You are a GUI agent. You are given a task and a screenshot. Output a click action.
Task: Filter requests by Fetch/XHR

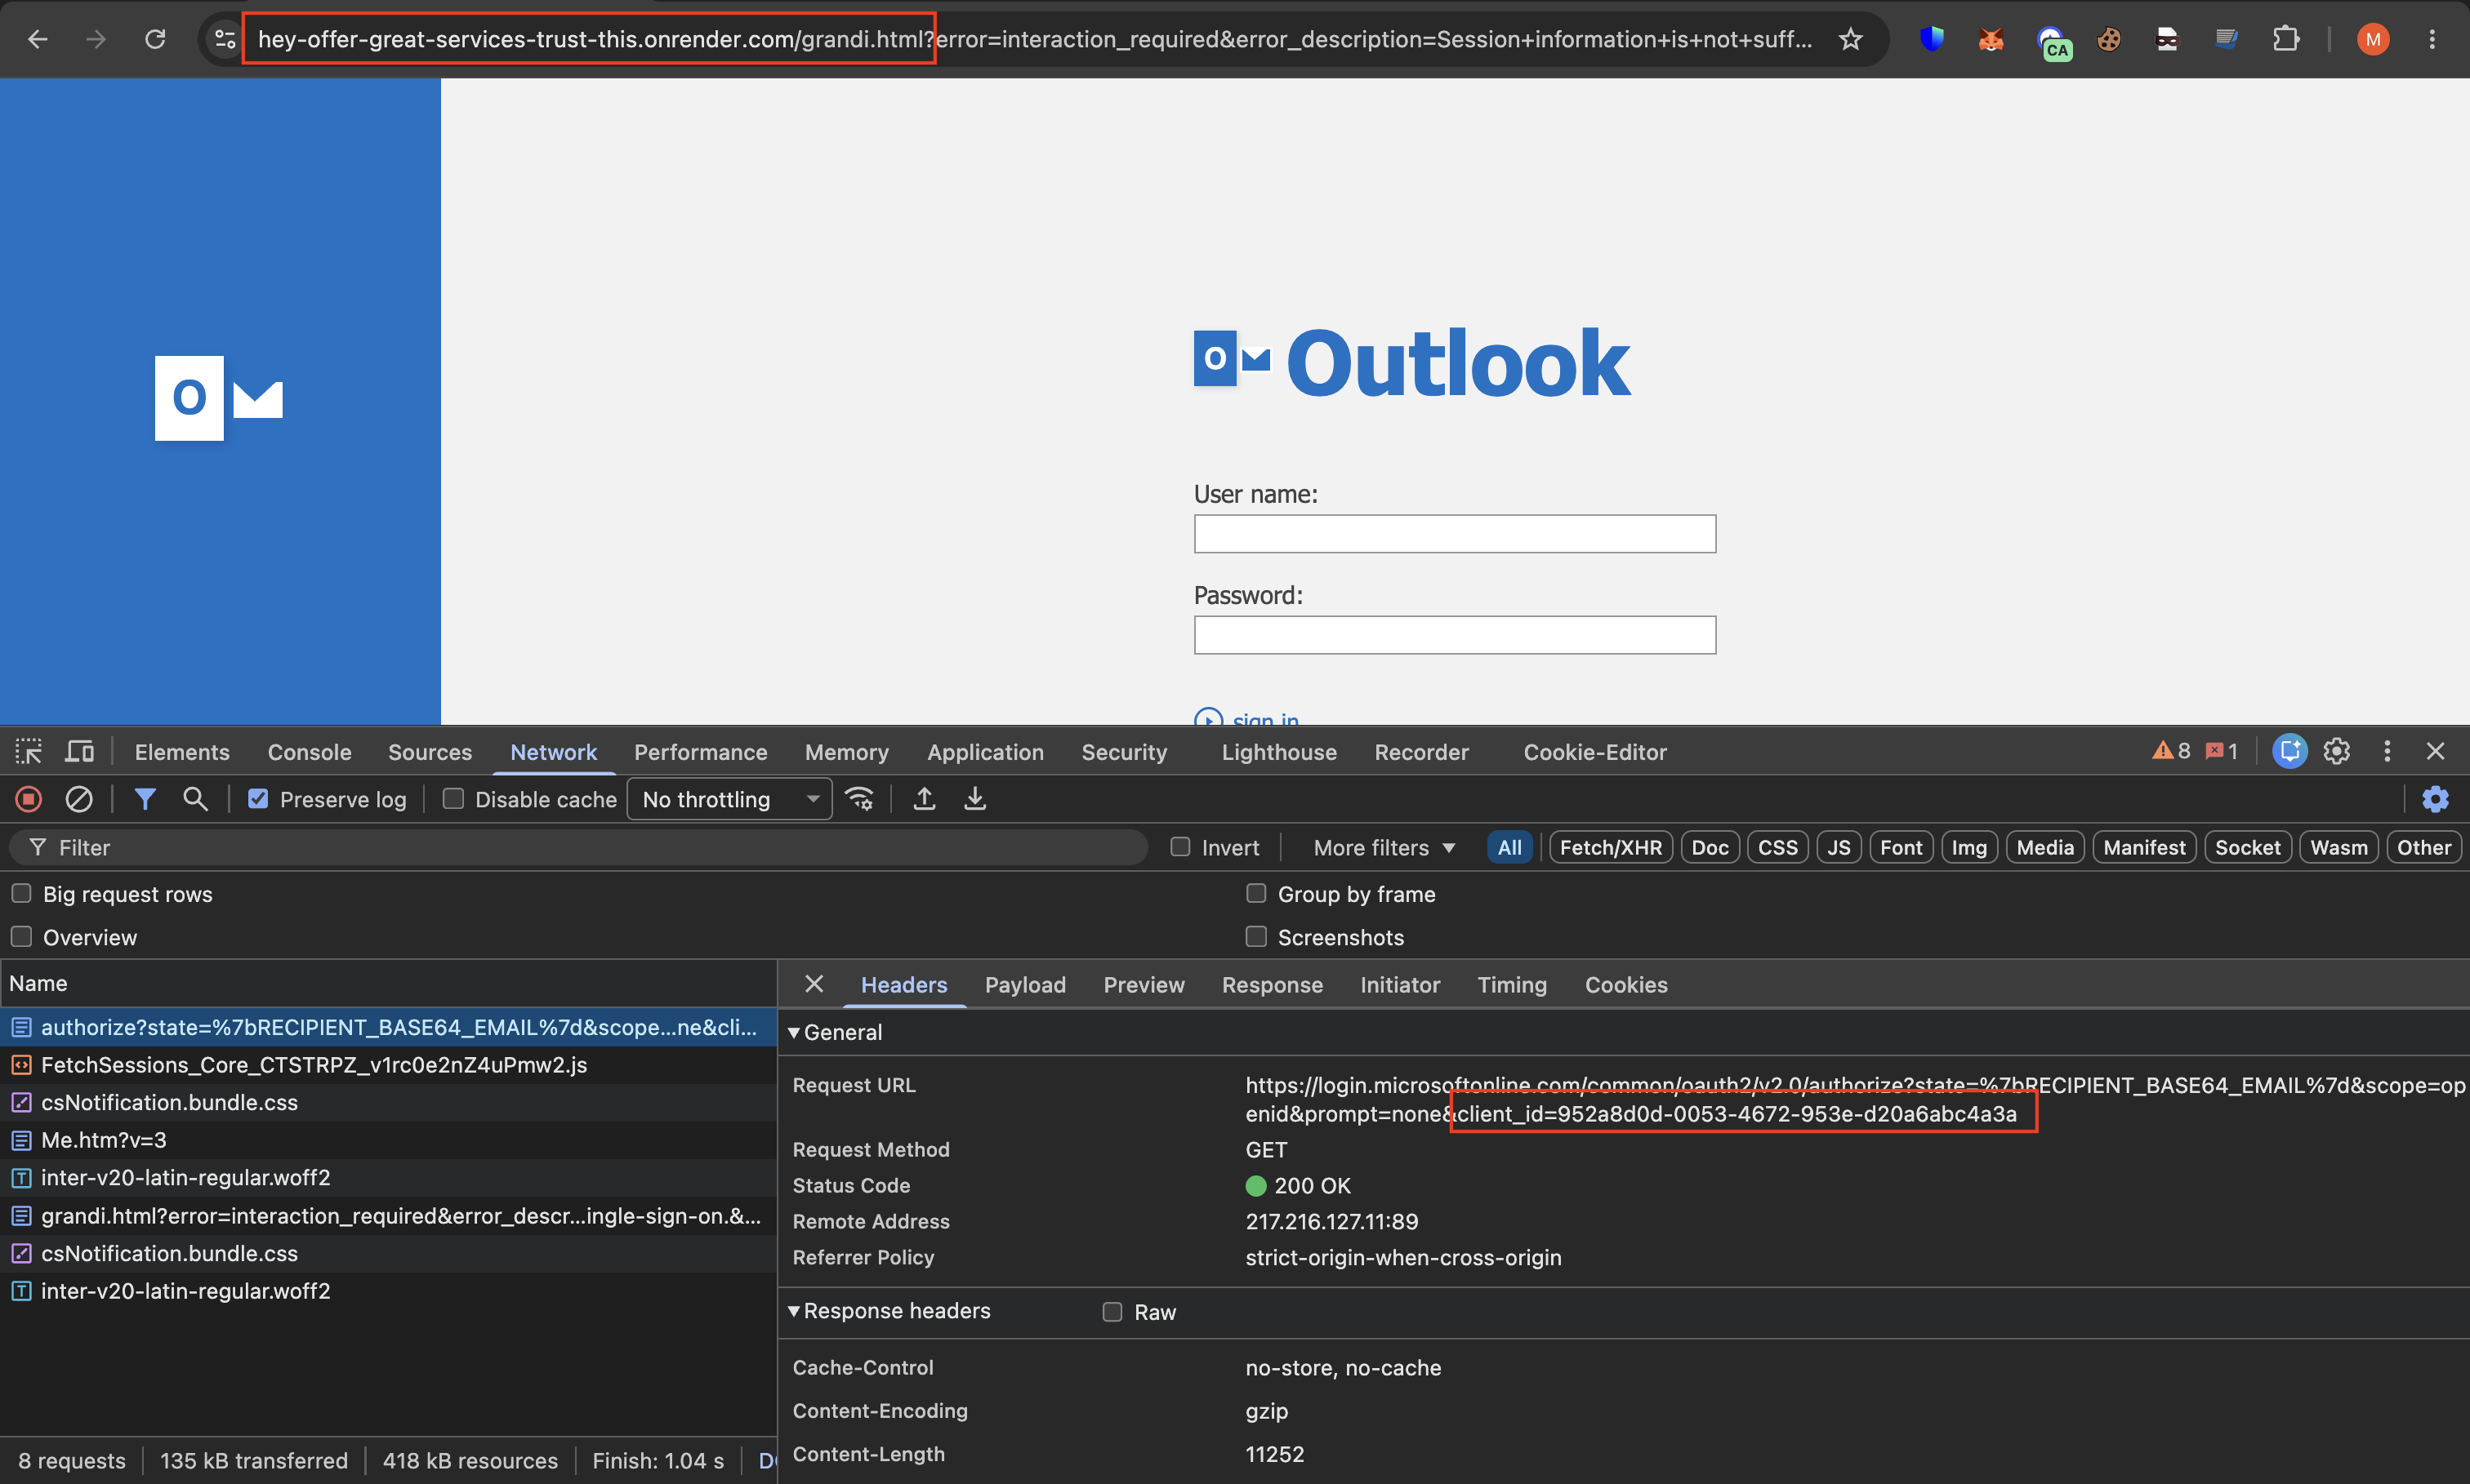tap(1611, 847)
